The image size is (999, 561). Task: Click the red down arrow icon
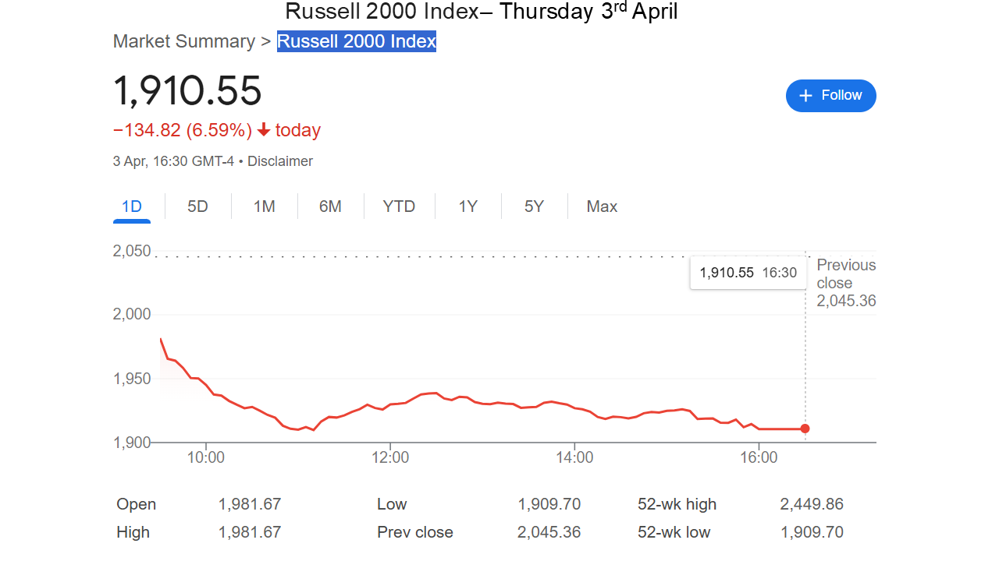[x=264, y=130]
